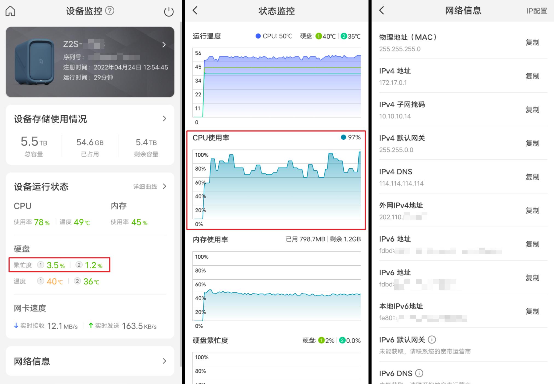Copy the IPv4 地址 value
The width and height of the screenshot is (554, 384).
click(x=532, y=76)
